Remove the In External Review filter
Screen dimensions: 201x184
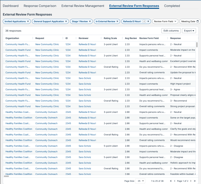point(117,21)
